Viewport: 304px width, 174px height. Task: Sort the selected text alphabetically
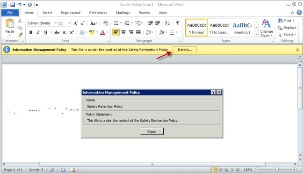tap(167, 23)
